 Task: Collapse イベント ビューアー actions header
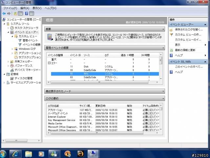coord(205,25)
